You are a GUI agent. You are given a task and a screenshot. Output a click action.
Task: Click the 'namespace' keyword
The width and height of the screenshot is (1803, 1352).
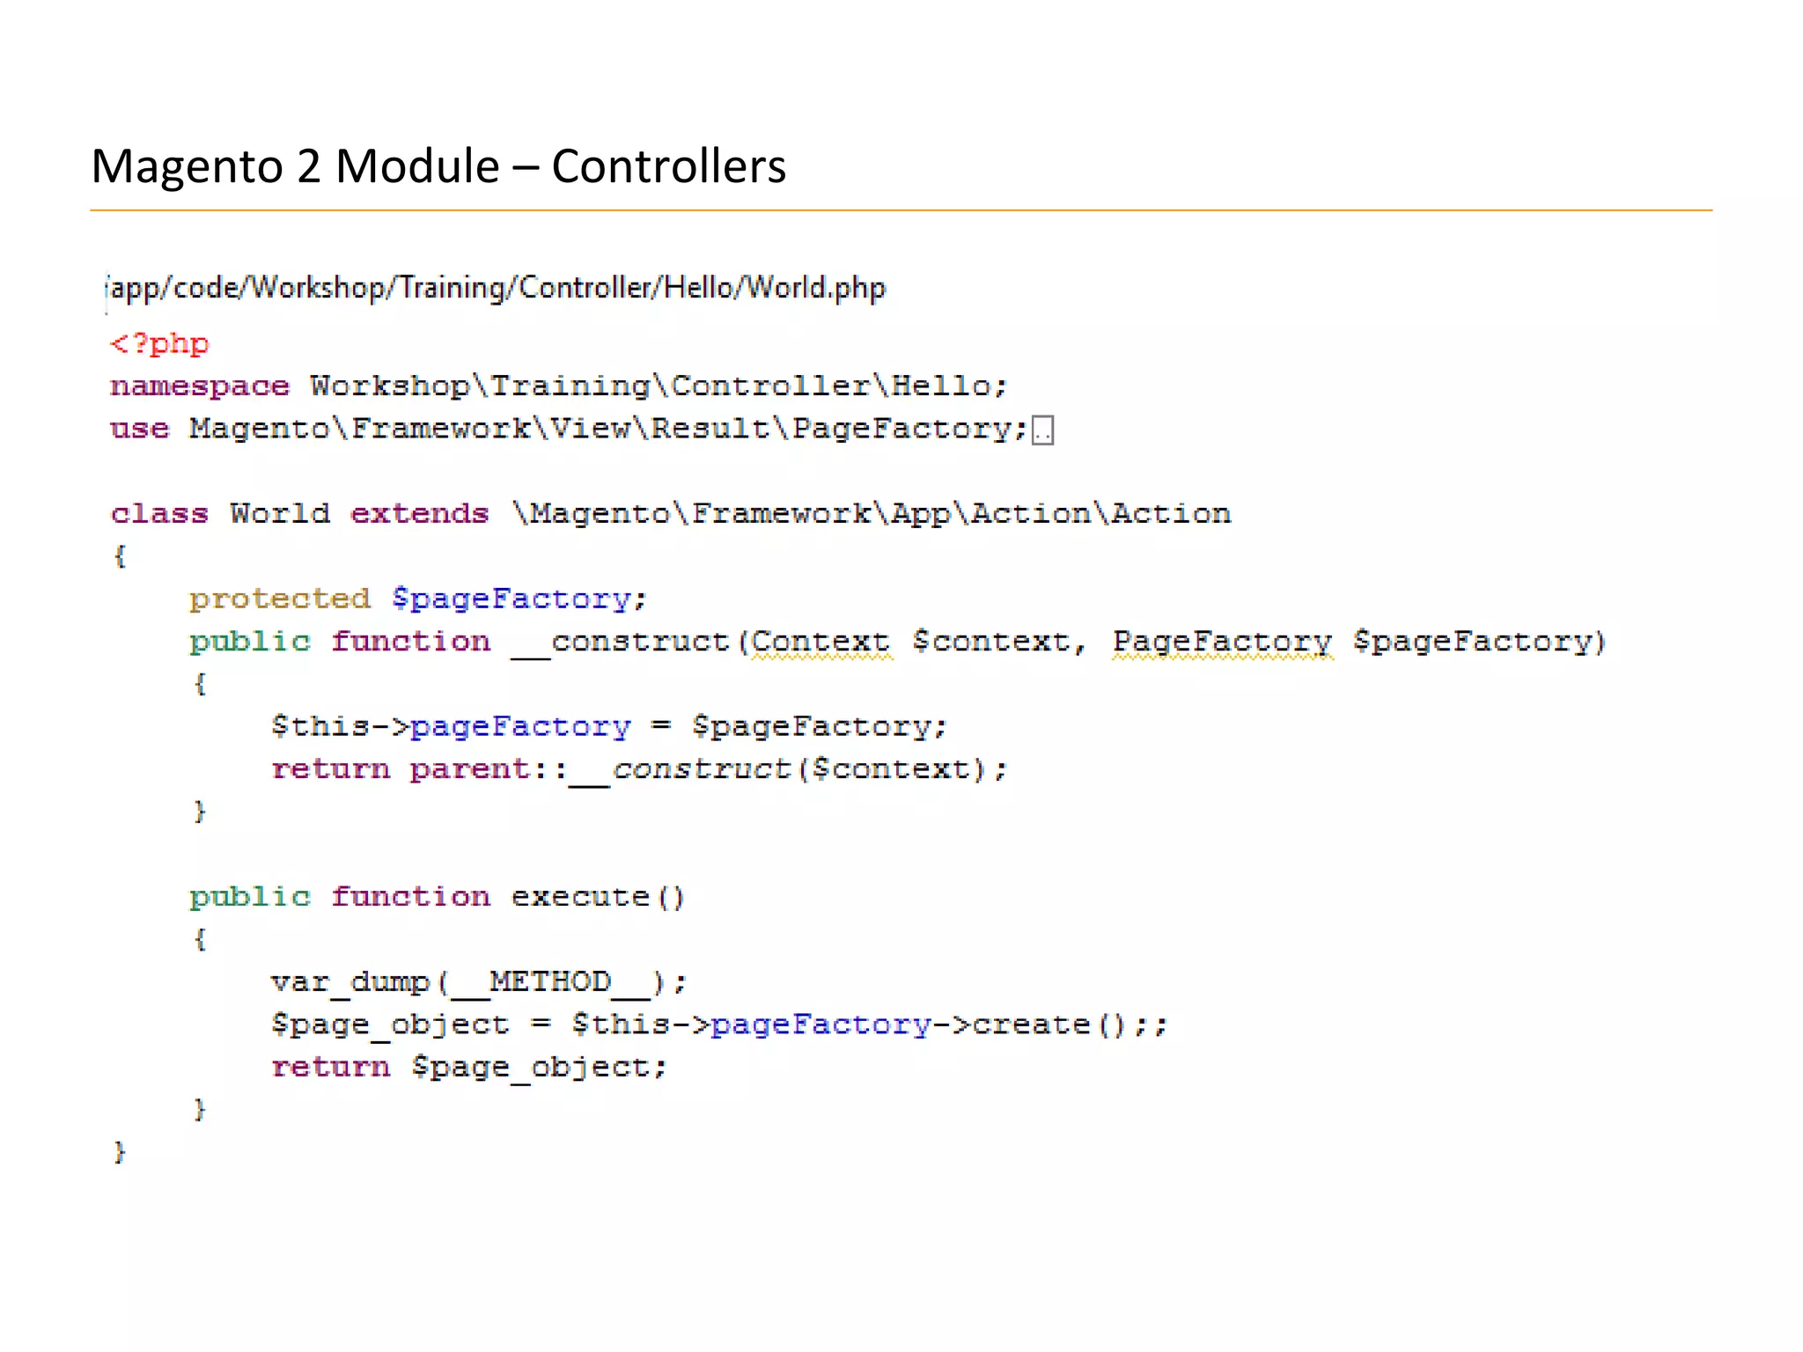[200, 386]
